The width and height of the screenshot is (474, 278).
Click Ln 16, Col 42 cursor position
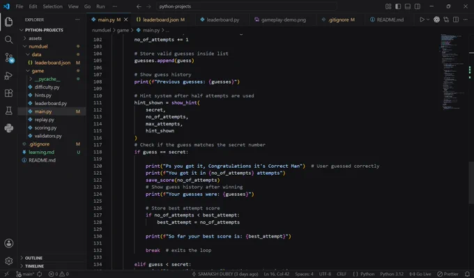click(x=277, y=274)
